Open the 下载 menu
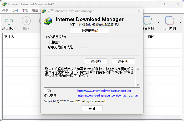 25,11
